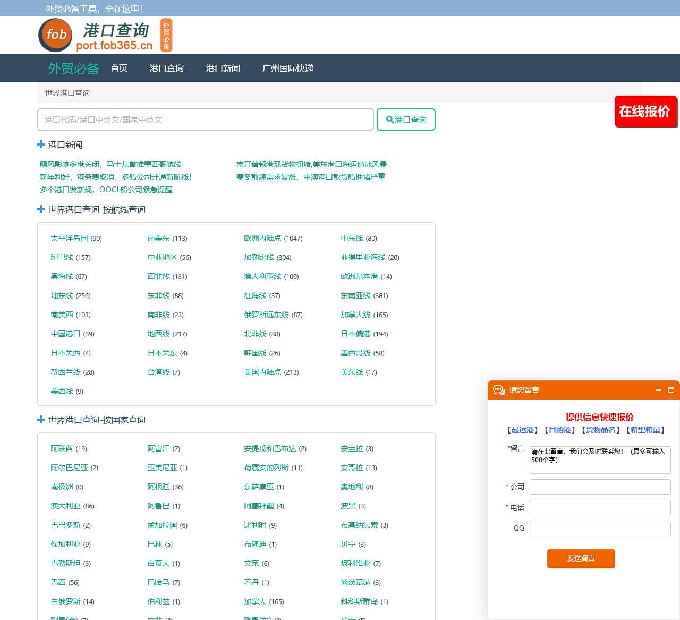The image size is (680, 620).
Task: Click plus icon beside 按航线查询 heading
Action: (41, 209)
